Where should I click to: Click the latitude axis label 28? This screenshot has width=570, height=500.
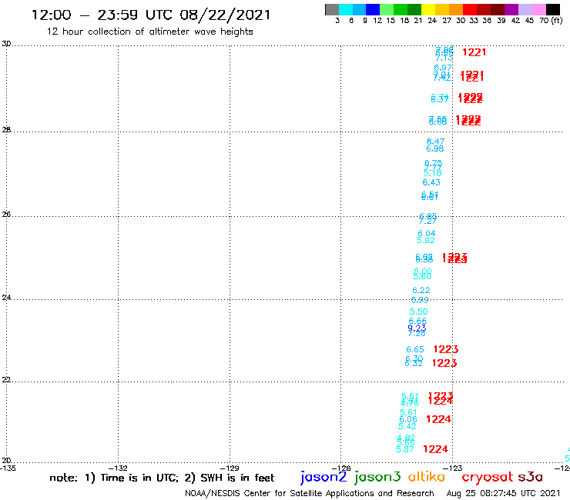6,130
